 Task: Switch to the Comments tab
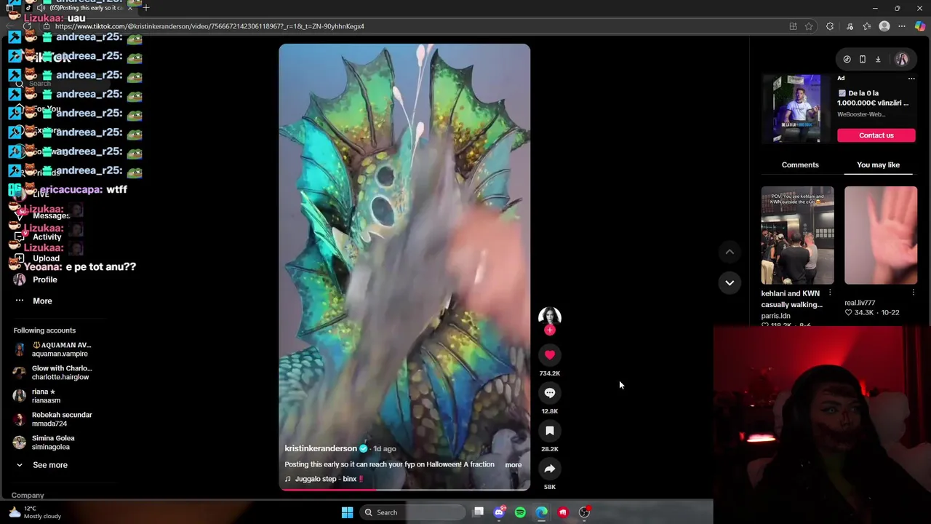800,165
